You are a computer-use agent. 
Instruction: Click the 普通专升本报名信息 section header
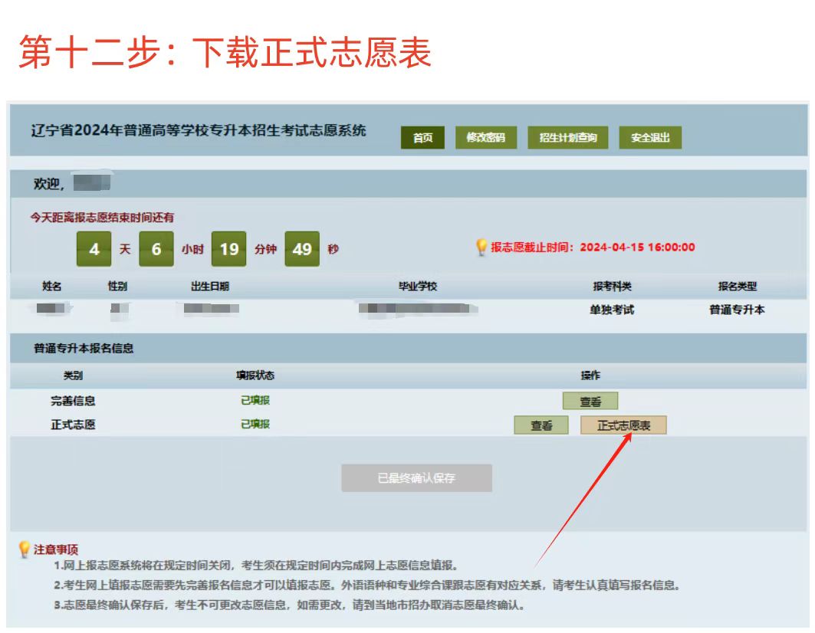click(84, 348)
